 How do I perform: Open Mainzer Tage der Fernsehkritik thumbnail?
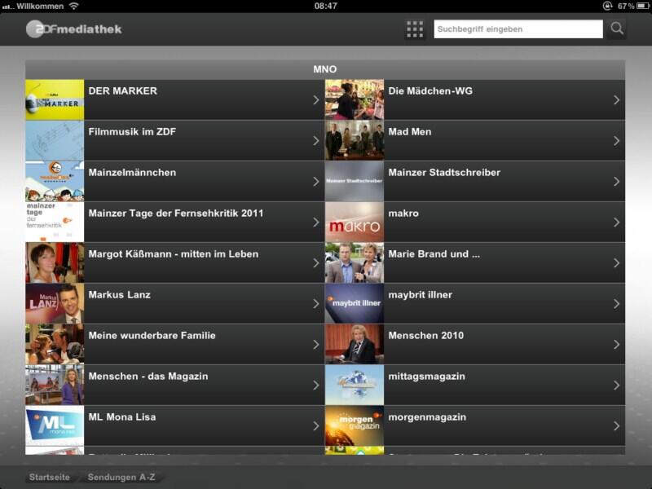(55, 222)
